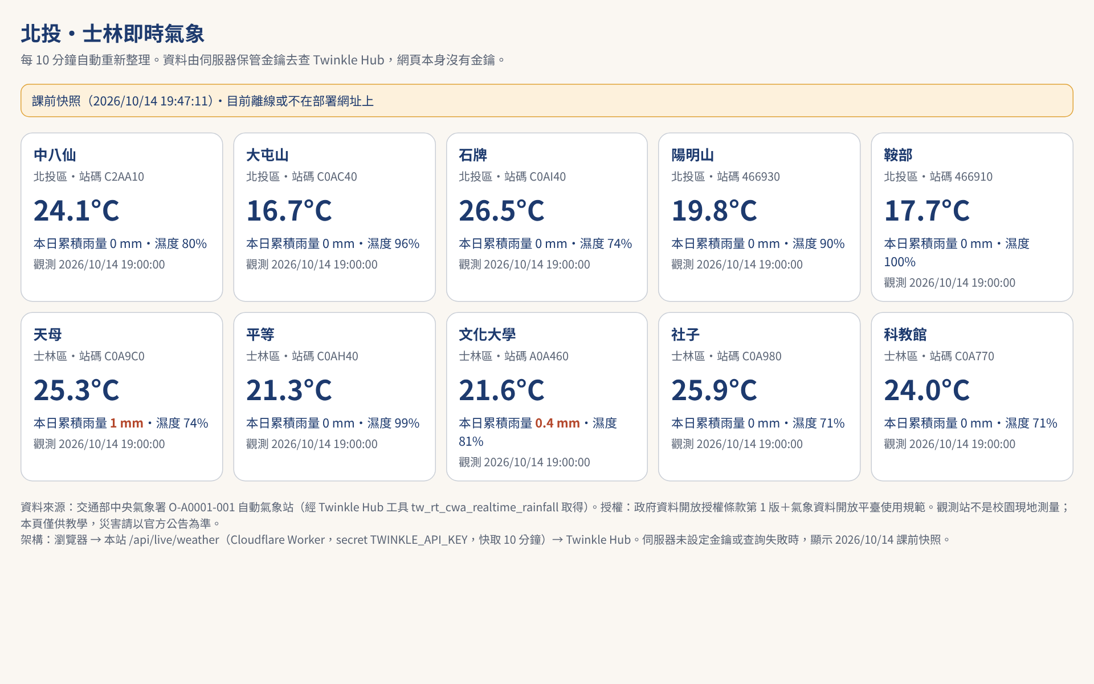1094x684 pixels.
Task: Select 天母 temperature 25.3°C
Action: 76,390
